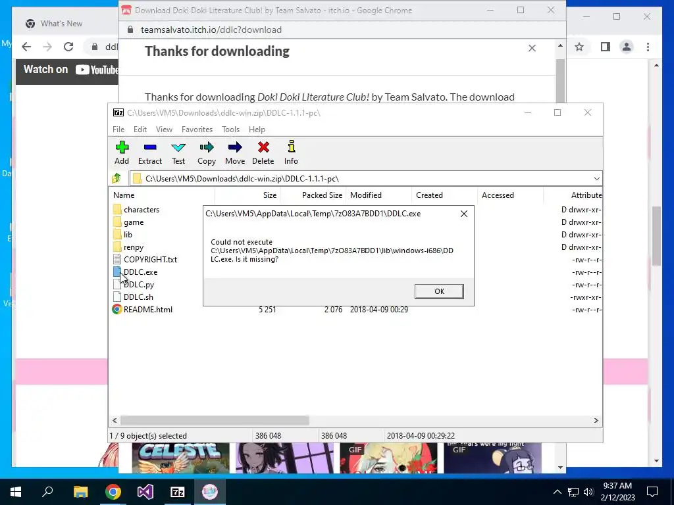Select the DDLC.py file
This screenshot has width=674, height=505.
point(134,284)
